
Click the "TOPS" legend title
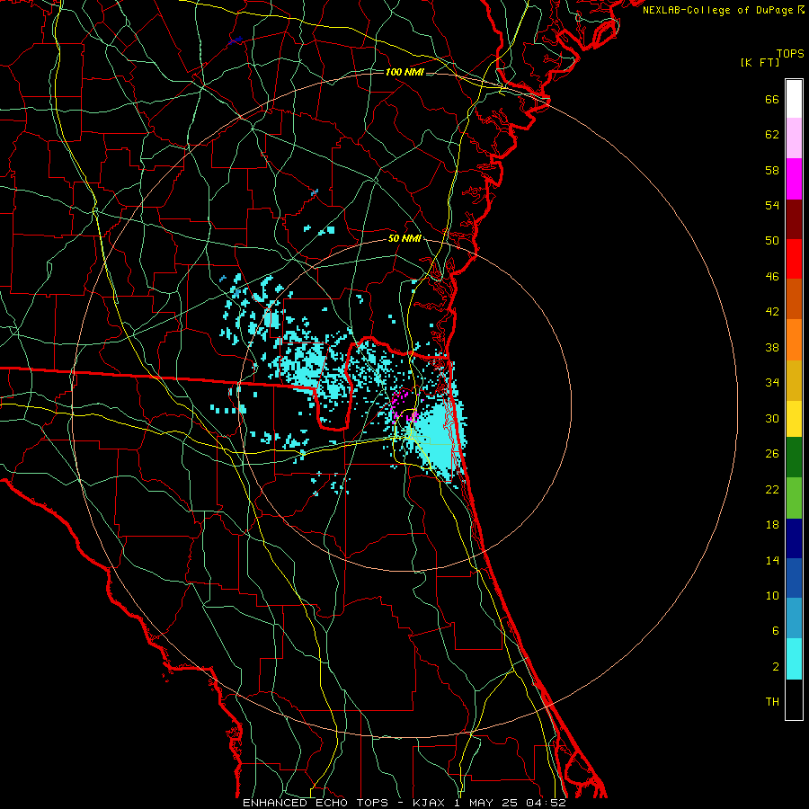pyautogui.click(x=790, y=54)
